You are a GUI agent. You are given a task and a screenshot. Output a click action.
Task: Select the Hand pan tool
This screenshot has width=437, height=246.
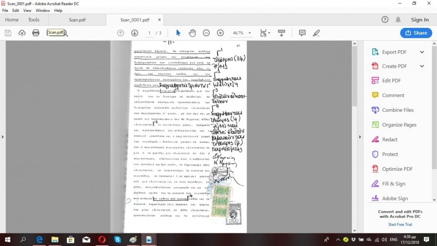tap(192, 33)
